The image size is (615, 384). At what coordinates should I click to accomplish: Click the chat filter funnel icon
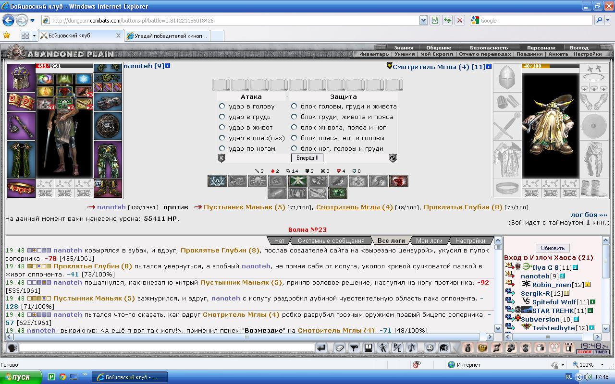354,348
